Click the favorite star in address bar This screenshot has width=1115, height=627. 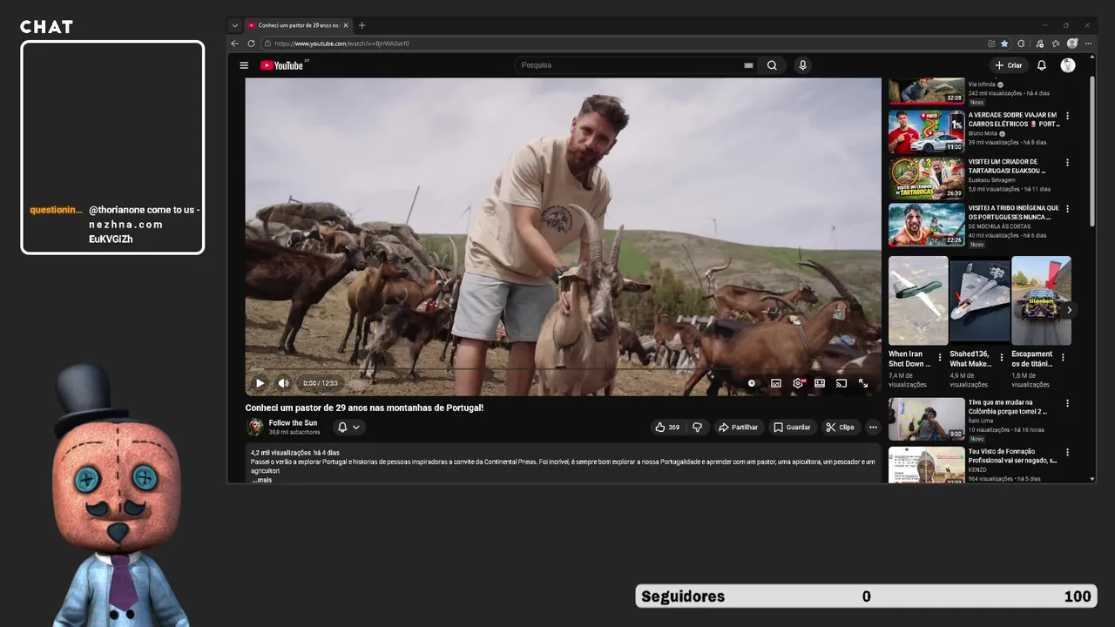(x=1004, y=44)
